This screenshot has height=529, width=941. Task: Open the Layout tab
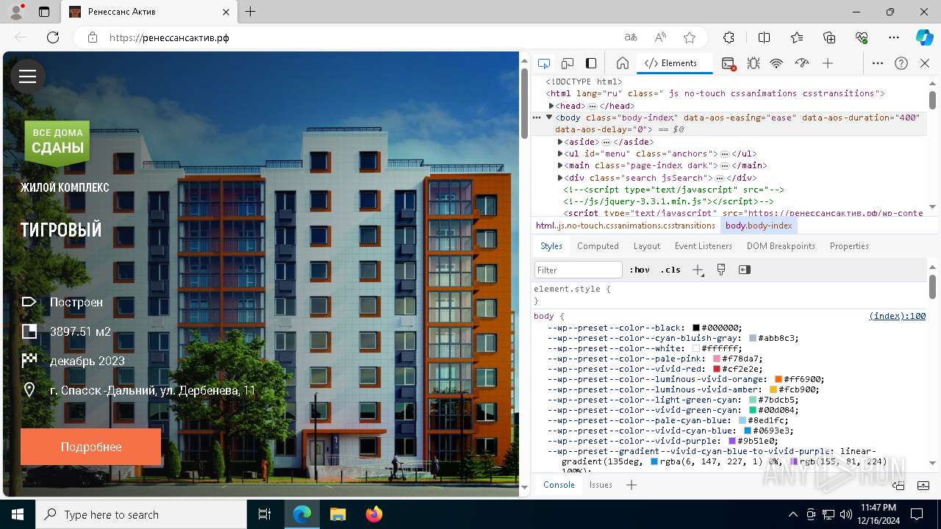(647, 246)
